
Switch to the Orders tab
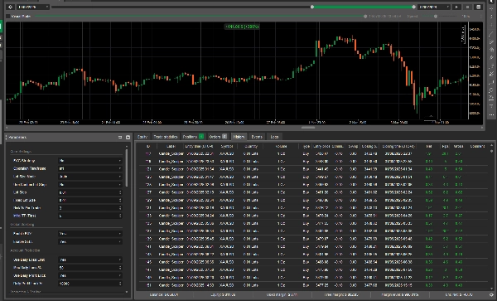tap(218, 137)
